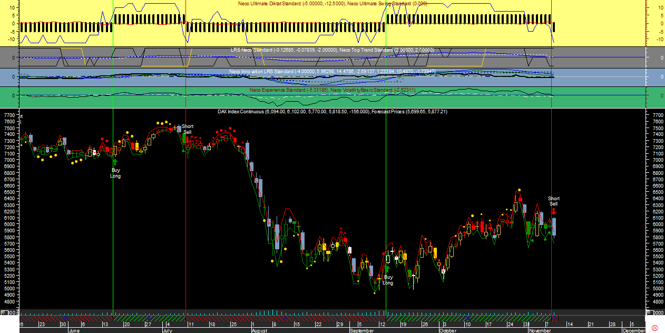
Task: Click the Neco Experience Standard indicator title
Action: (332, 90)
